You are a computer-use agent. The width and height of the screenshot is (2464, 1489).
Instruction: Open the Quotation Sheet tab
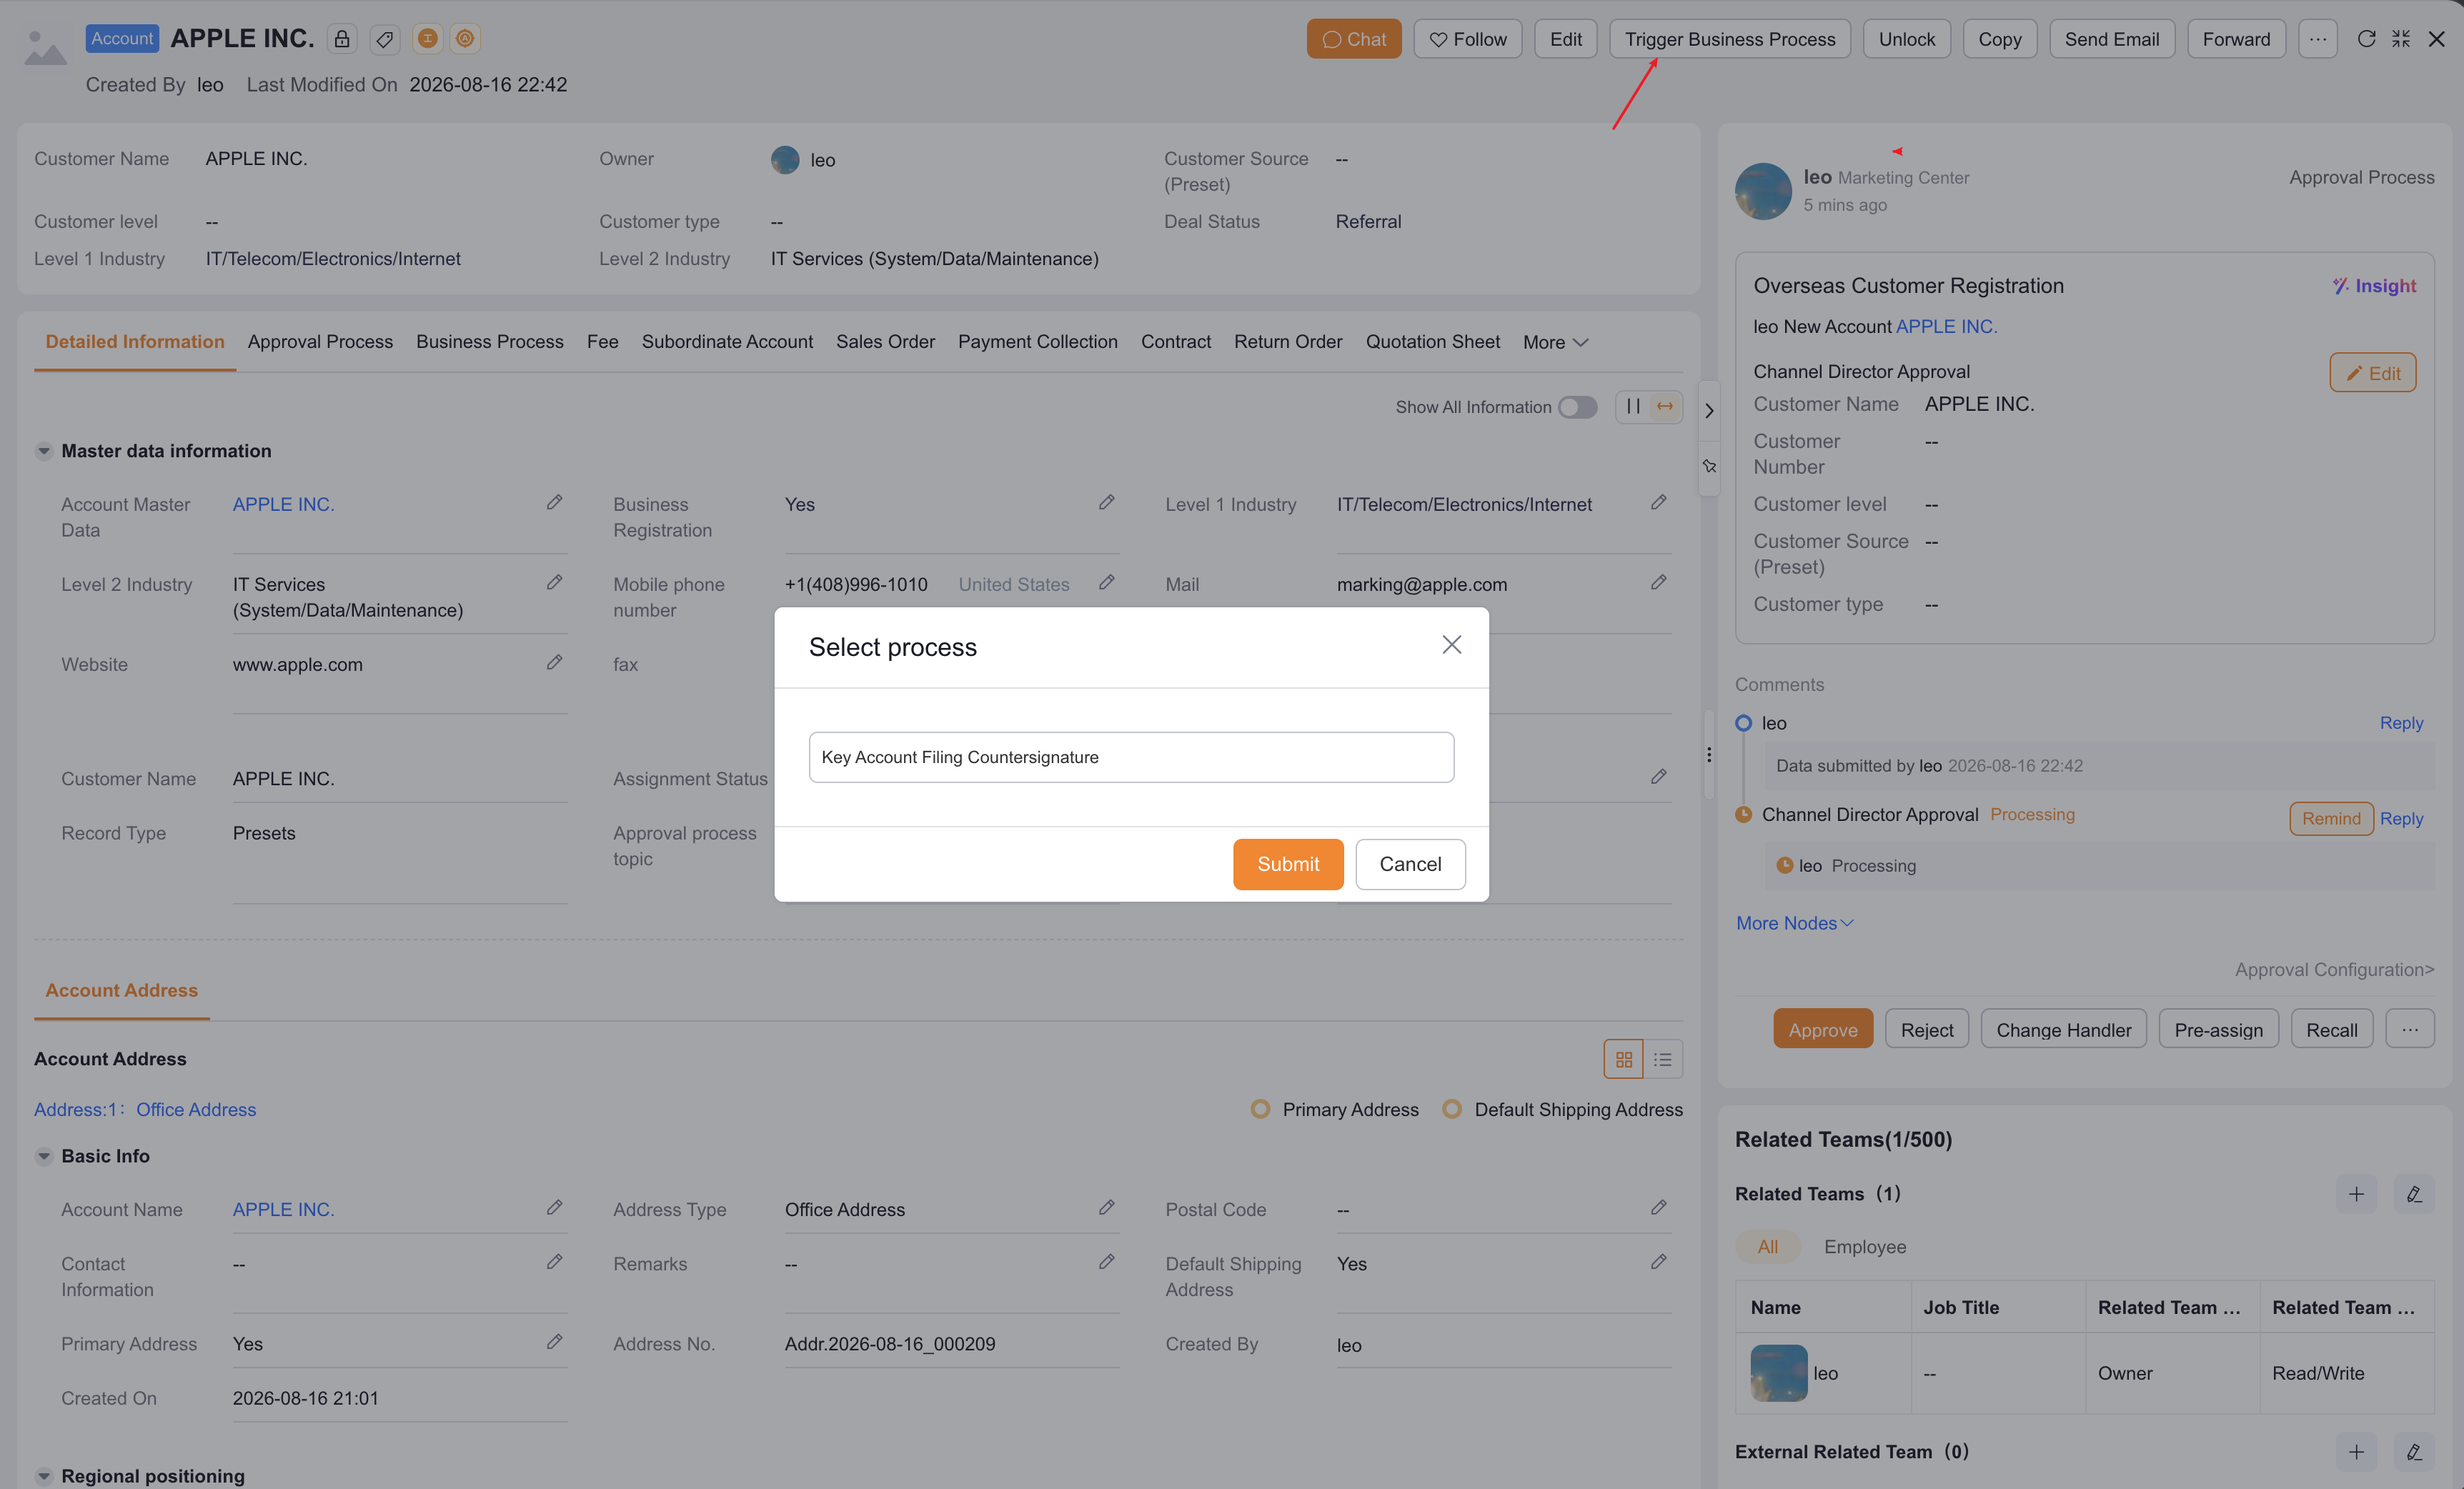point(1432,342)
